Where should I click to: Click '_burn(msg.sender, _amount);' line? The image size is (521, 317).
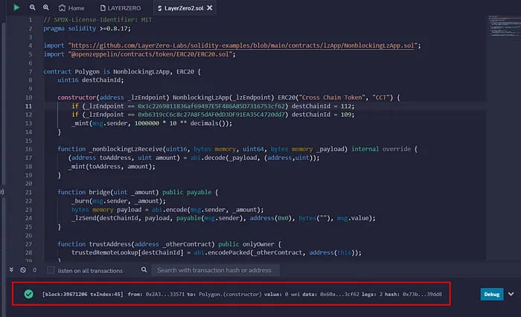pos(118,201)
